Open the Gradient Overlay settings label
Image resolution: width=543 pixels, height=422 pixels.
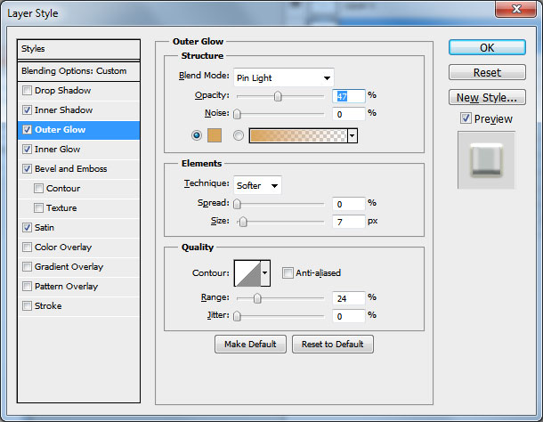[69, 267]
